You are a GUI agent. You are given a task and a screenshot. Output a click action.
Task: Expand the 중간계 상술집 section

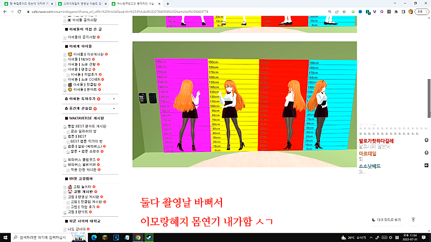[114, 109]
